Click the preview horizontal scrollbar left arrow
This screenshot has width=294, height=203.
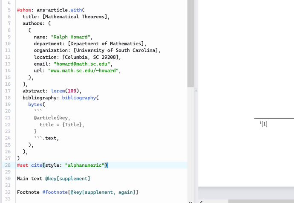(201, 201)
